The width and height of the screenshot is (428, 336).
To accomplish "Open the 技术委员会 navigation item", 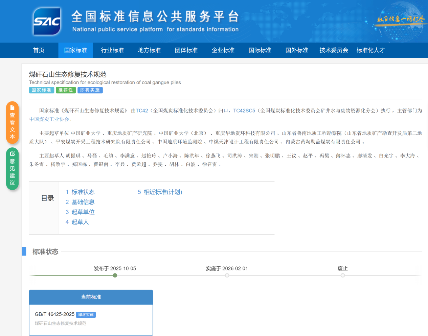I will (x=334, y=50).
